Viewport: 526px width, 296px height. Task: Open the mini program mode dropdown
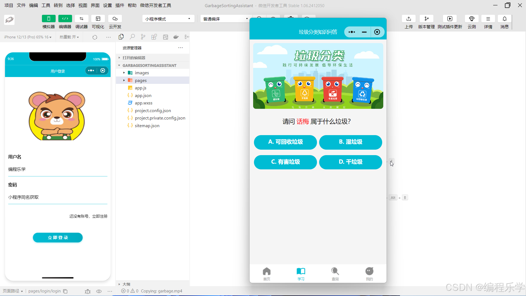point(168,19)
